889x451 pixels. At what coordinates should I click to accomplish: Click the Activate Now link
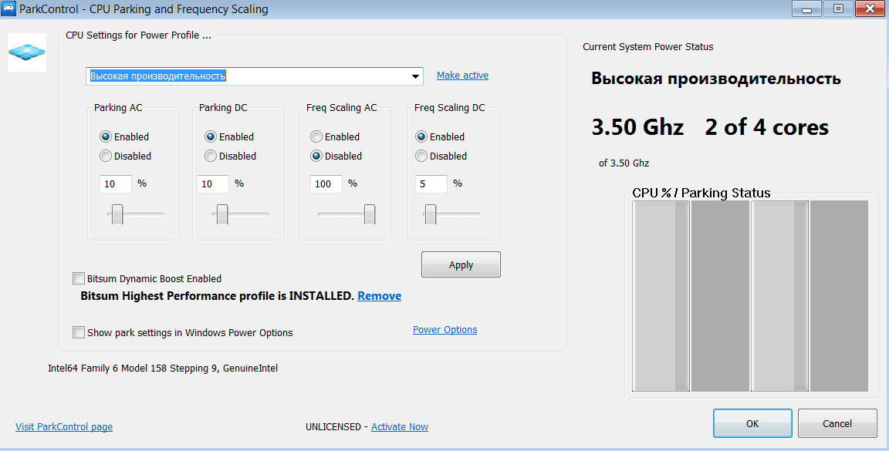[400, 426]
